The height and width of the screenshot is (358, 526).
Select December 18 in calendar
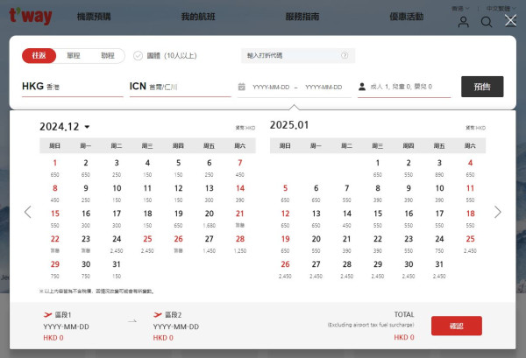(147, 219)
